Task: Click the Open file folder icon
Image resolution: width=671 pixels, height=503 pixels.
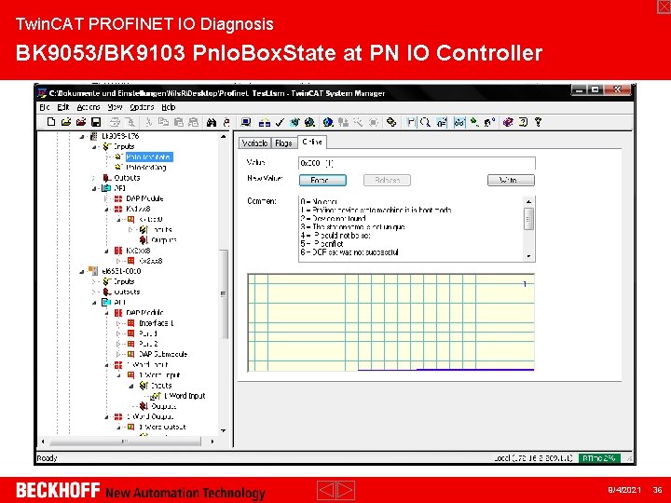Action: 66,122
